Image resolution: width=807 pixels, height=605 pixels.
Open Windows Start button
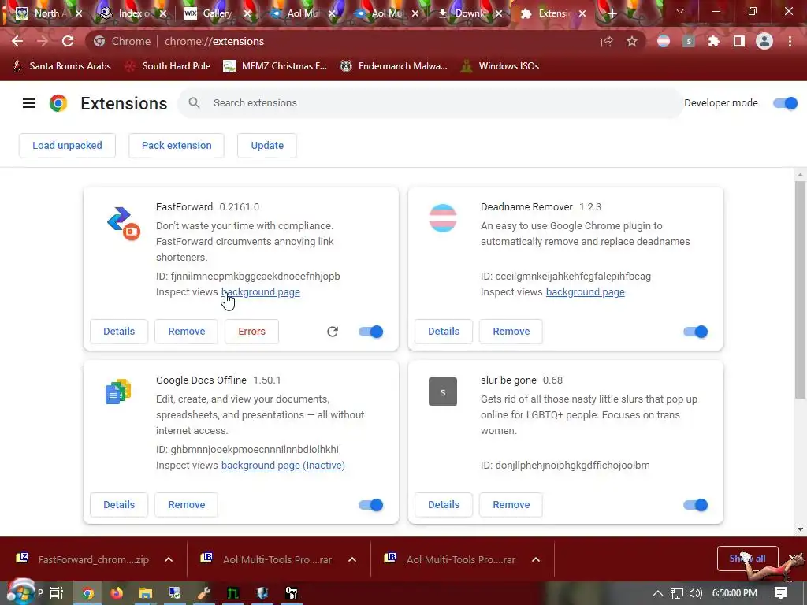pyautogui.click(x=20, y=592)
